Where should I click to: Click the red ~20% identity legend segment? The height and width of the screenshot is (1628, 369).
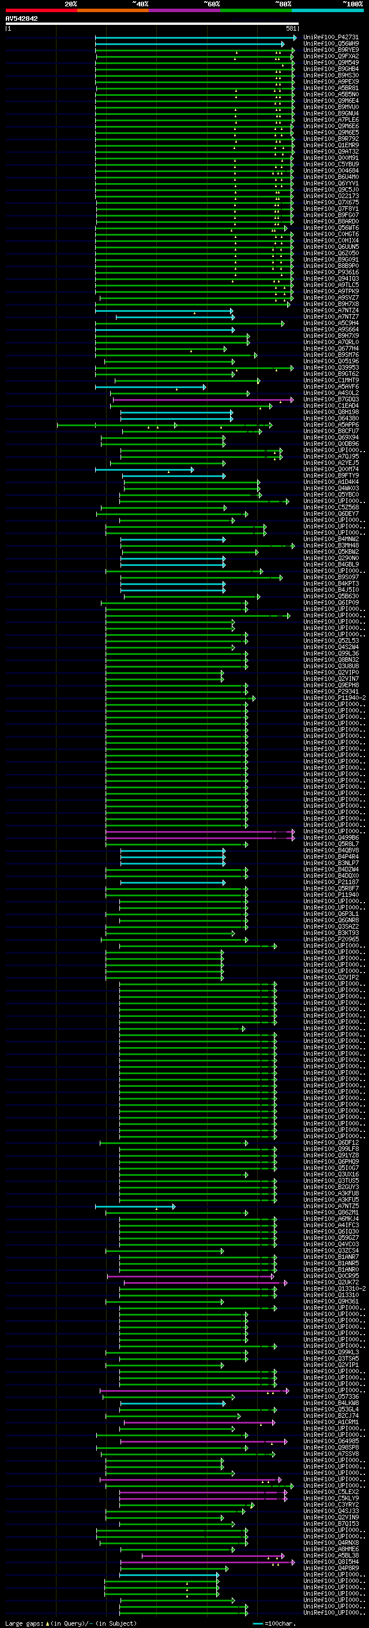41,10
